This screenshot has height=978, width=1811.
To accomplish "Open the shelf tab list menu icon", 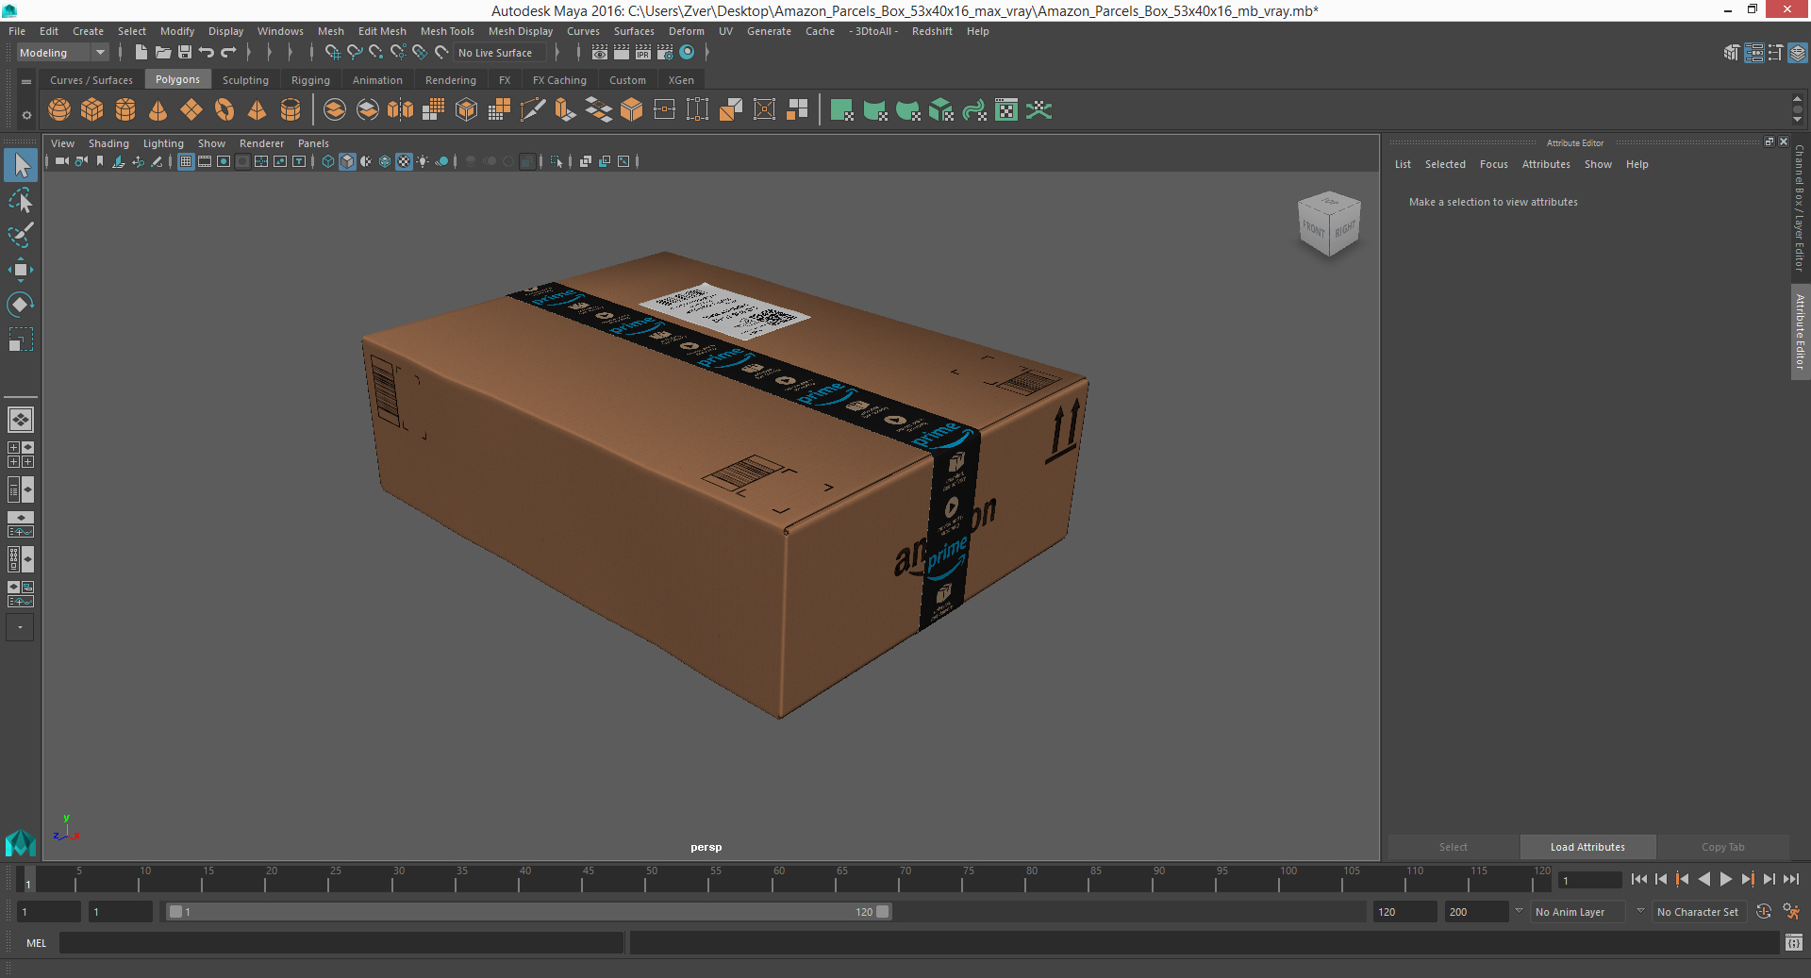I will click(26, 82).
